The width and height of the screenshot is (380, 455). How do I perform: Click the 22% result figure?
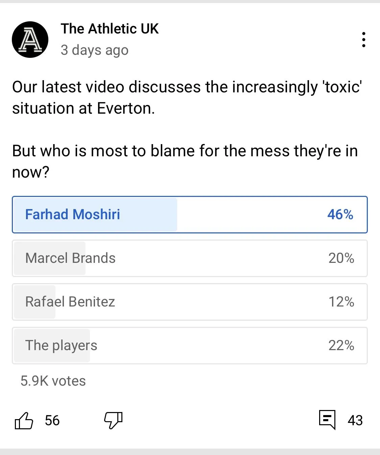pos(341,345)
